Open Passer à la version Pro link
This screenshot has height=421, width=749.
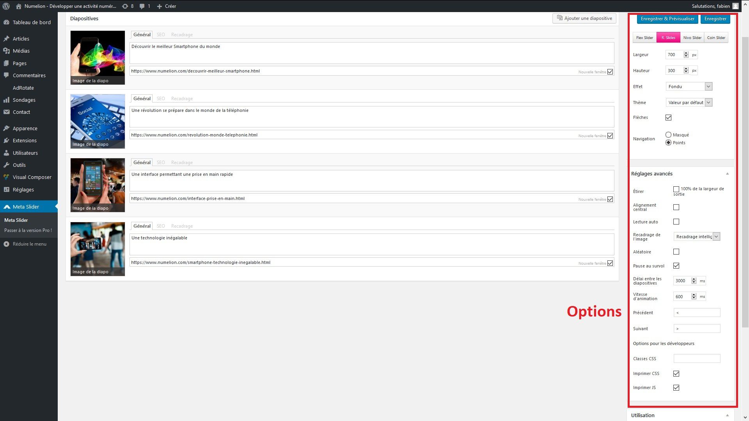[x=28, y=230]
